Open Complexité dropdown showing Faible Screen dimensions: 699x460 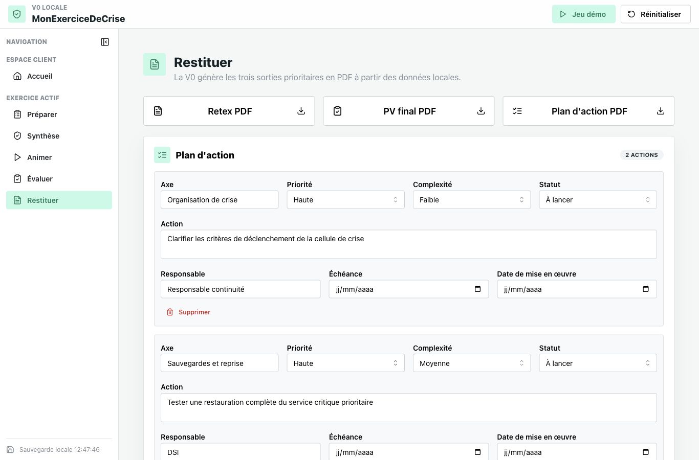(472, 200)
